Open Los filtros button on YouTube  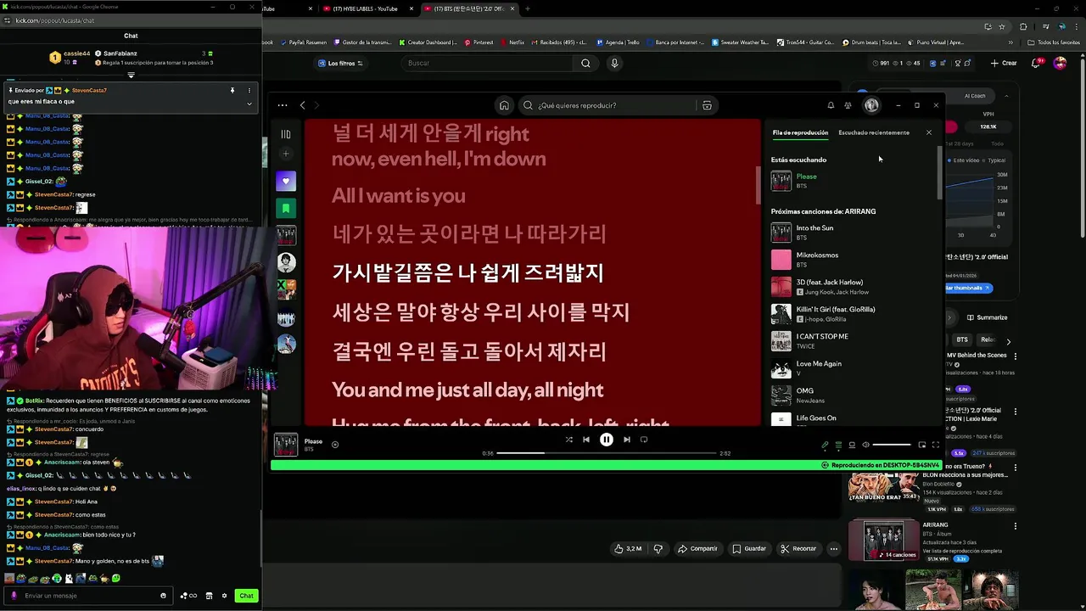[340, 63]
